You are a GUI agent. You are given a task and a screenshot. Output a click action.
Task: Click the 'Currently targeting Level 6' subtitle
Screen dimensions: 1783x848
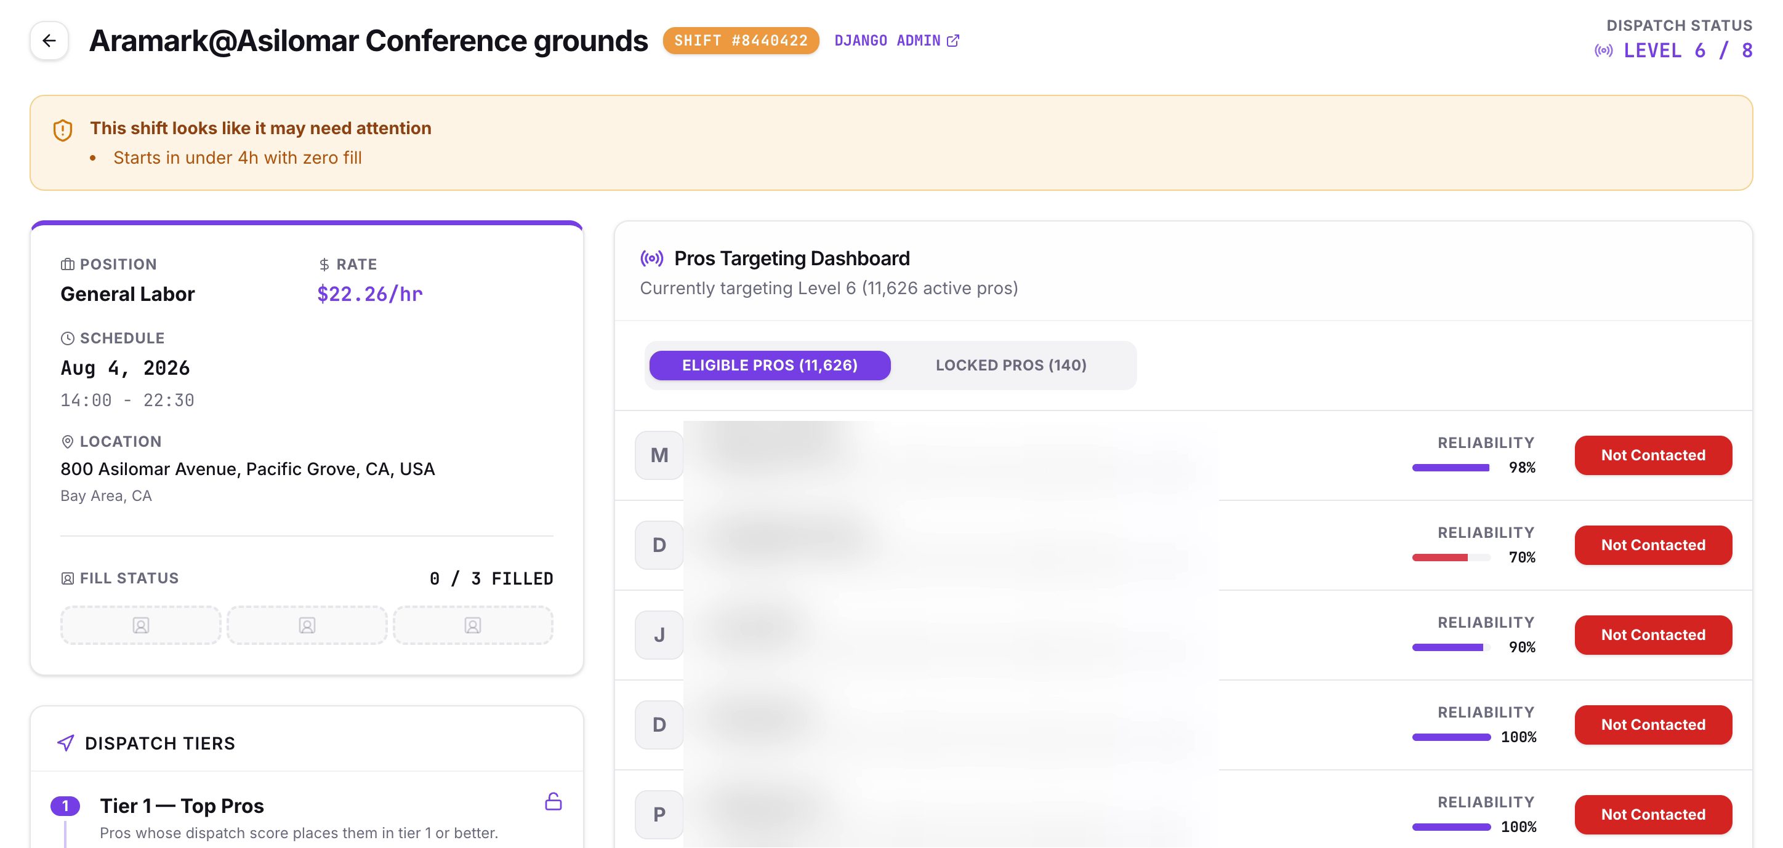pyautogui.click(x=829, y=289)
